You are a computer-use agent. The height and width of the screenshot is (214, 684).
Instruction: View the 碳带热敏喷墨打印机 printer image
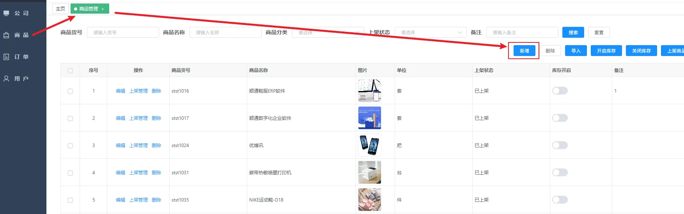click(369, 172)
